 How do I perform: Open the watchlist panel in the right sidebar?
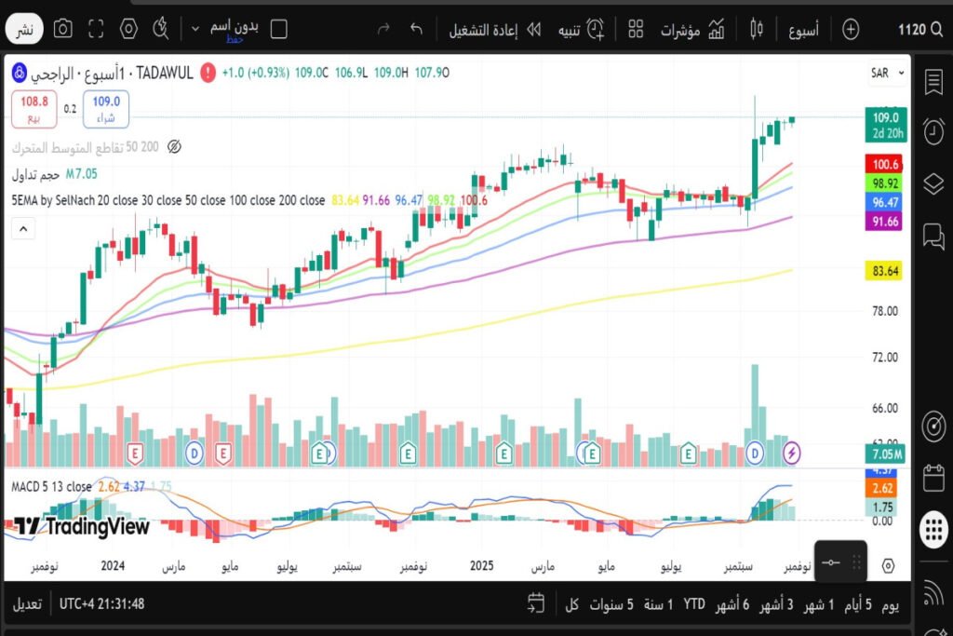click(x=933, y=82)
